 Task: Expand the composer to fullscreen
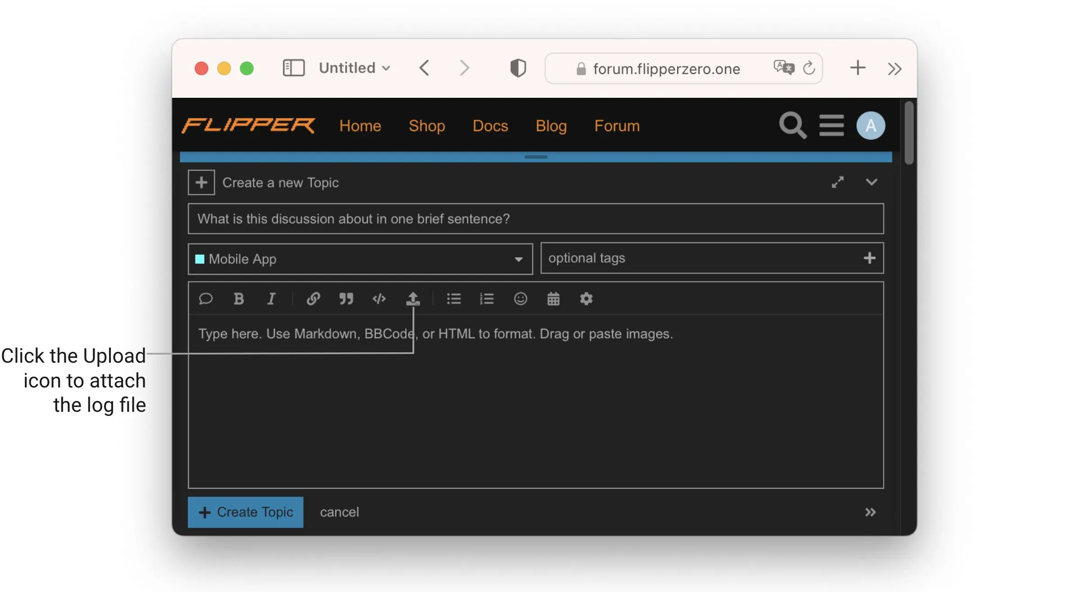click(838, 182)
